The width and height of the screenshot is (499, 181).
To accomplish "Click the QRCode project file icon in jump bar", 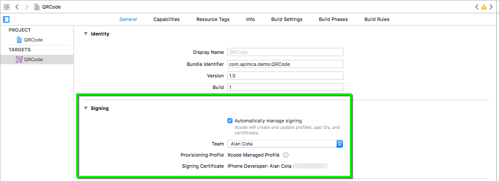I will (x=37, y=7).
